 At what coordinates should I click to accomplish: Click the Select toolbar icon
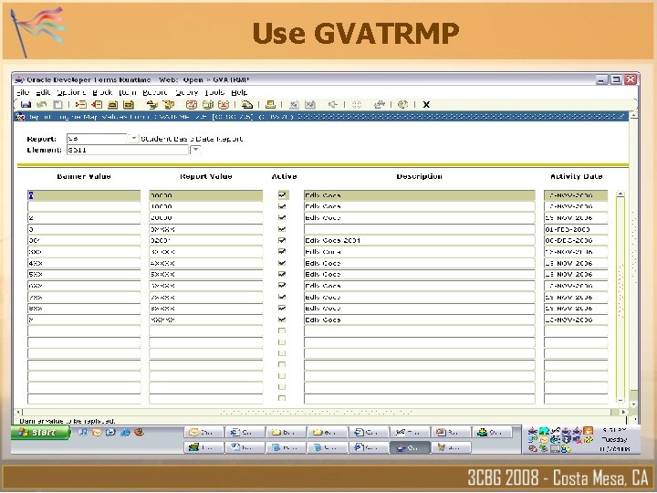tap(57, 104)
